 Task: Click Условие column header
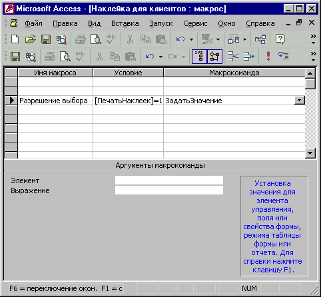click(128, 73)
